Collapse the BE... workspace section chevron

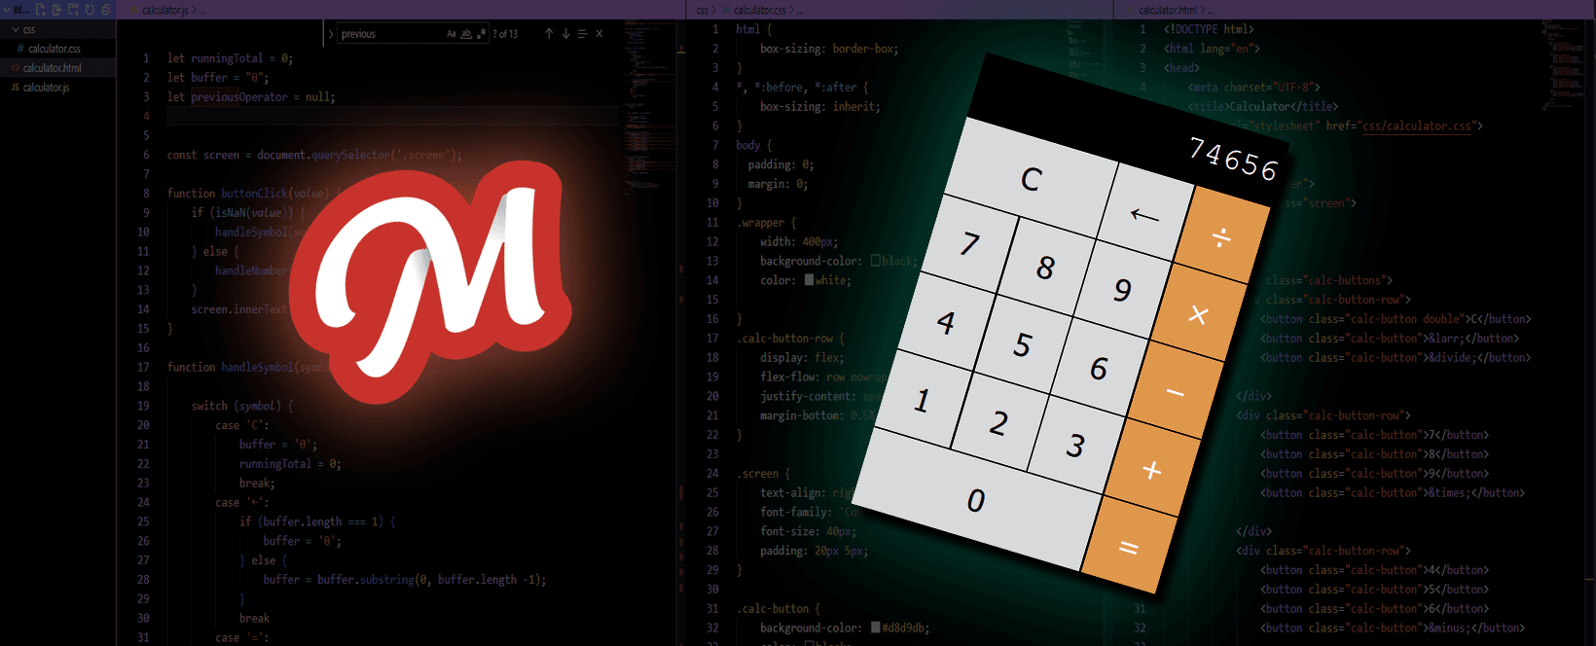pos(7,10)
